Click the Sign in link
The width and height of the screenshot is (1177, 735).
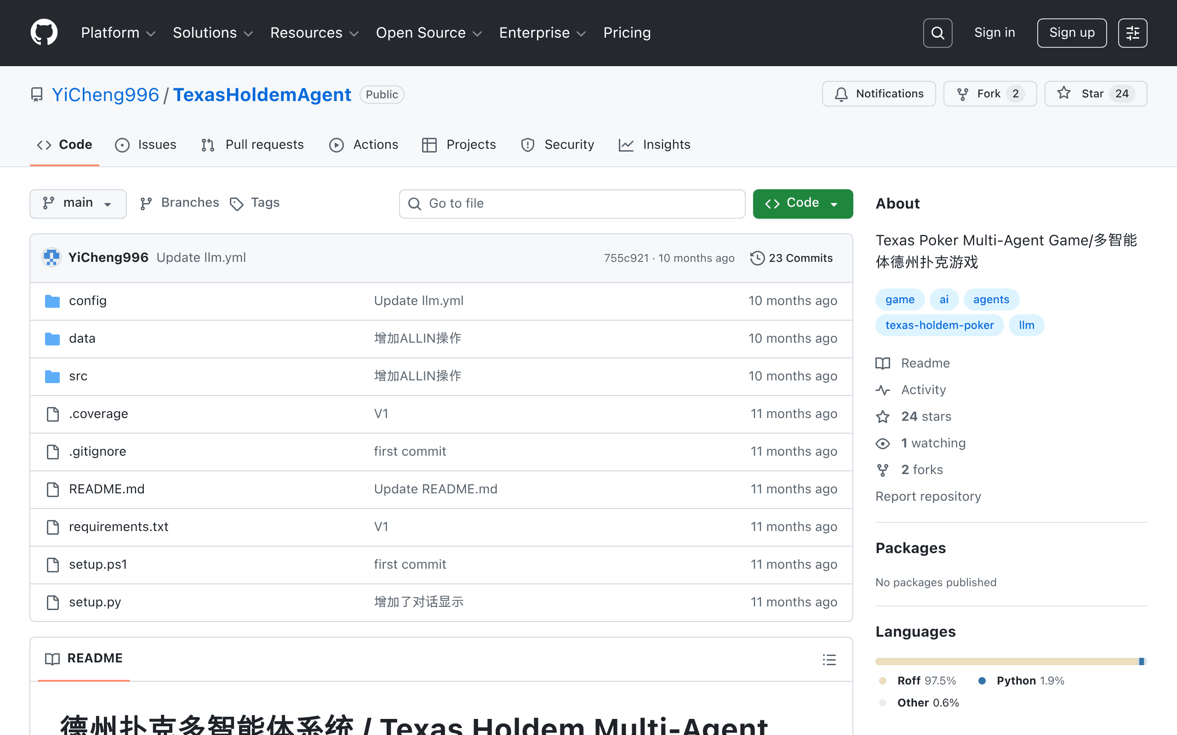[994, 33]
